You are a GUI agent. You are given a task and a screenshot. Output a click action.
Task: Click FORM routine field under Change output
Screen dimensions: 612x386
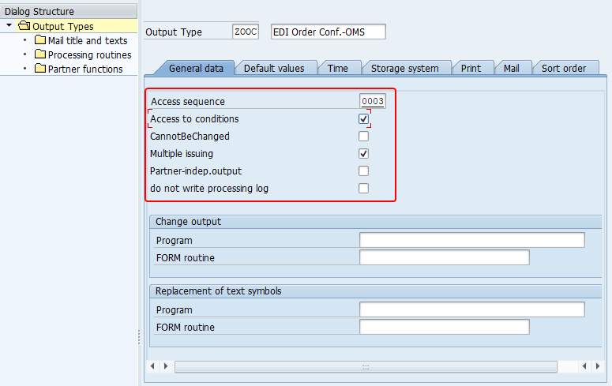[x=444, y=257]
